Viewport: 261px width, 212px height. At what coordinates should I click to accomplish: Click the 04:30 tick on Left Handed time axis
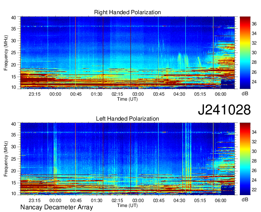pyautogui.click(x=179, y=200)
